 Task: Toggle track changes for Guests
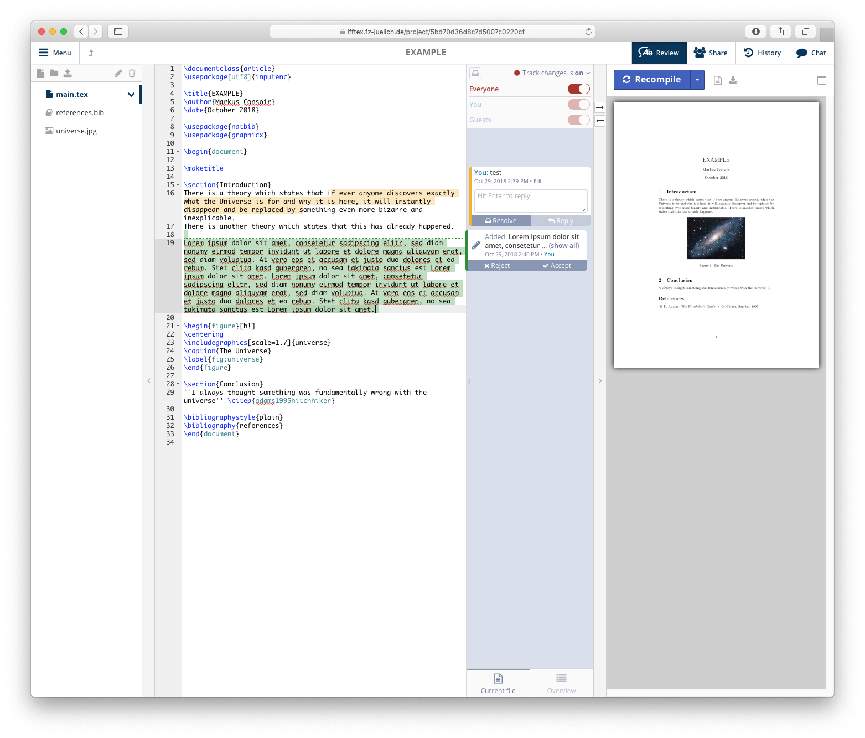[578, 120]
